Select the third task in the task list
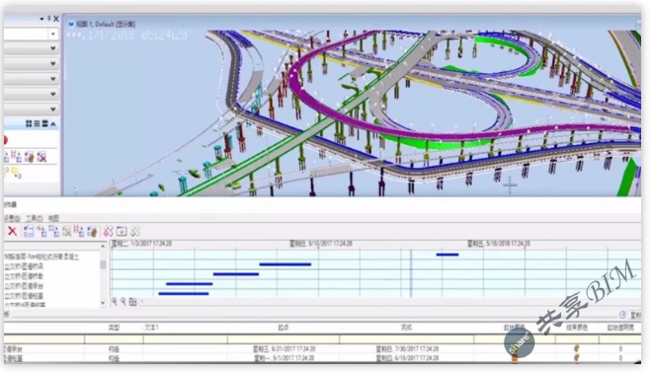Image resolution: width=651 pixels, height=374 pixels. 24,276
